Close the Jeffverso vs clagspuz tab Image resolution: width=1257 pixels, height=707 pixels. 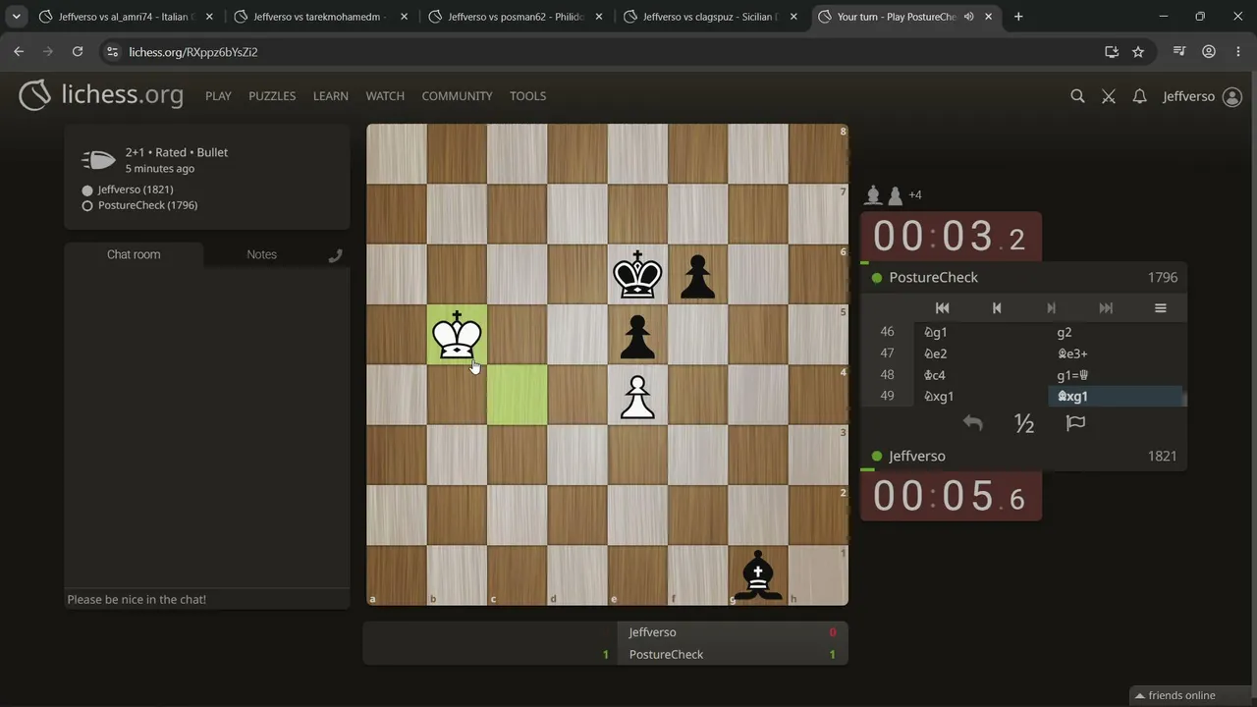(793, 17)
